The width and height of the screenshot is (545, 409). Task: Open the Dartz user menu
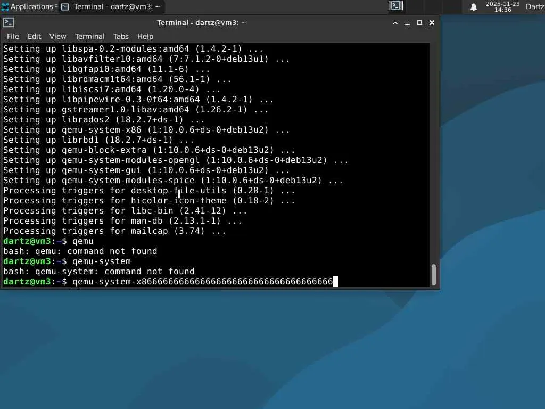point(535,7)
